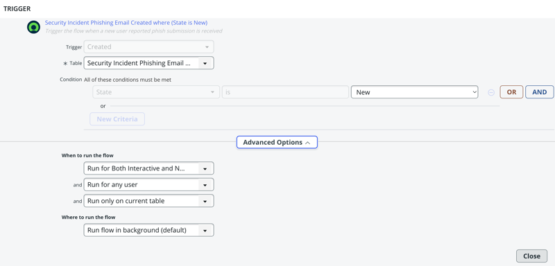
Task: Click 'All of these conditions must be met' text
Action: 128,80
